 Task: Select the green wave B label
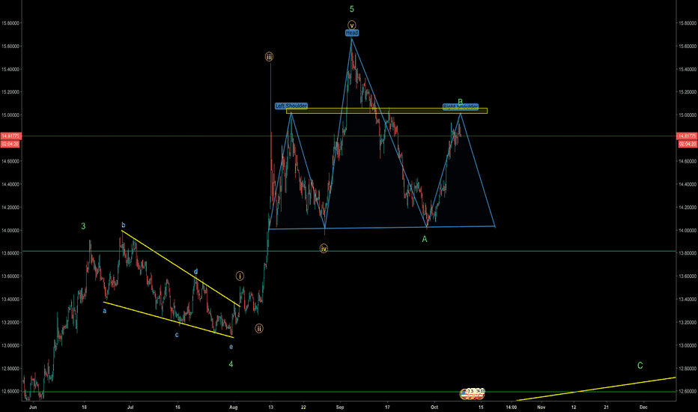[461, 102]
